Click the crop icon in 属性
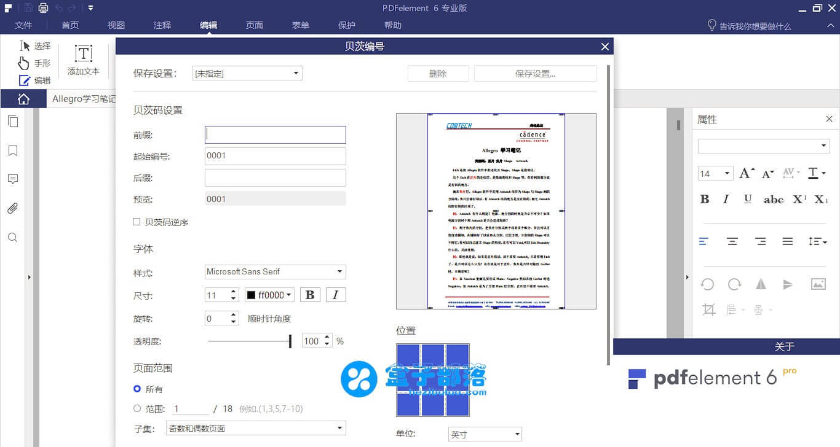 tap(709, 309)
